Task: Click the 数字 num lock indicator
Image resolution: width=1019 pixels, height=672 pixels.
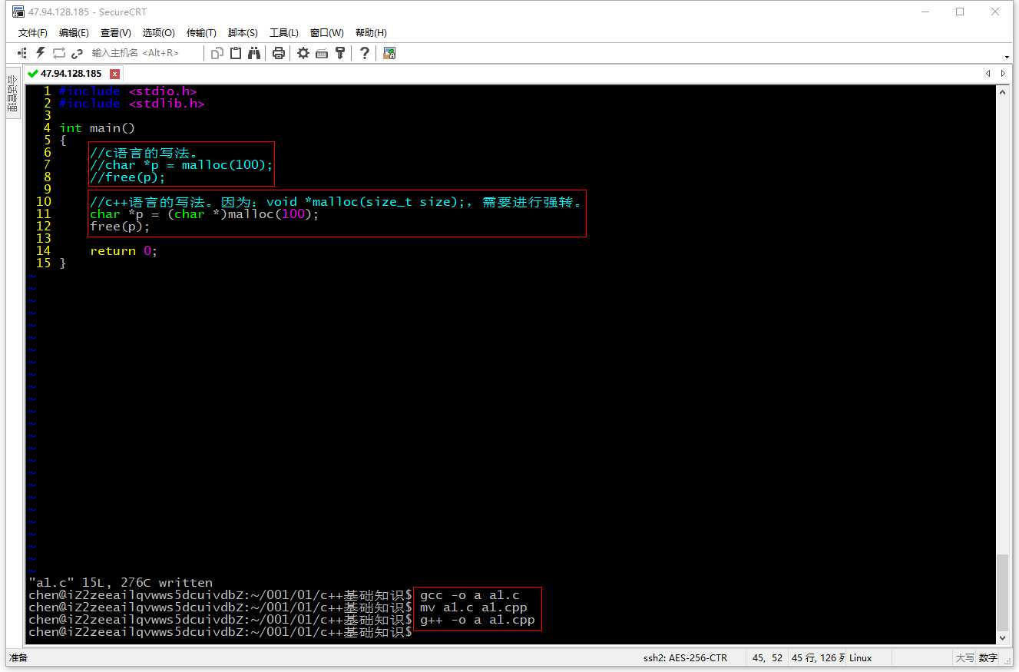Action: coord(988,658)
